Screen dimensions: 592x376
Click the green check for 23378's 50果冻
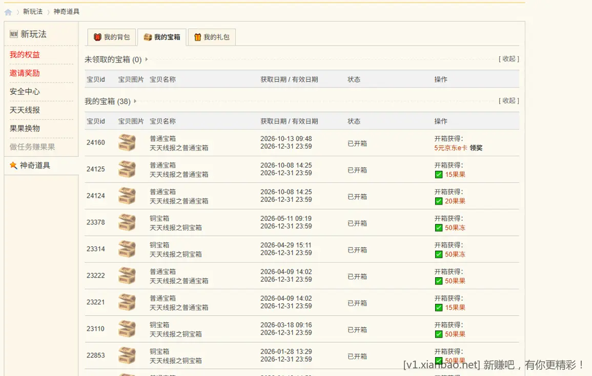pos(439,227)
